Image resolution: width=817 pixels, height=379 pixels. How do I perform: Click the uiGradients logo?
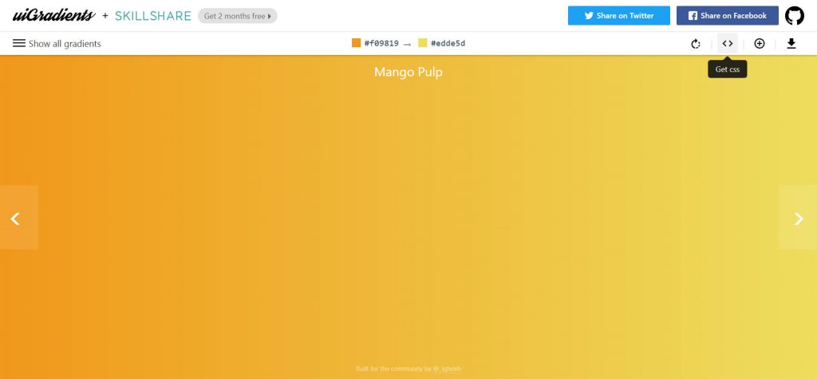tap(53, 16)
